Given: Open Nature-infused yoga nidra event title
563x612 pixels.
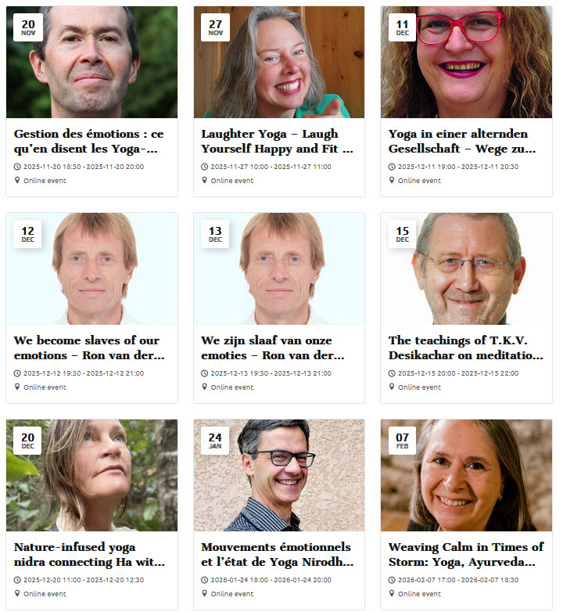Looking at the screenshot, I should click(x=89, y=554).
